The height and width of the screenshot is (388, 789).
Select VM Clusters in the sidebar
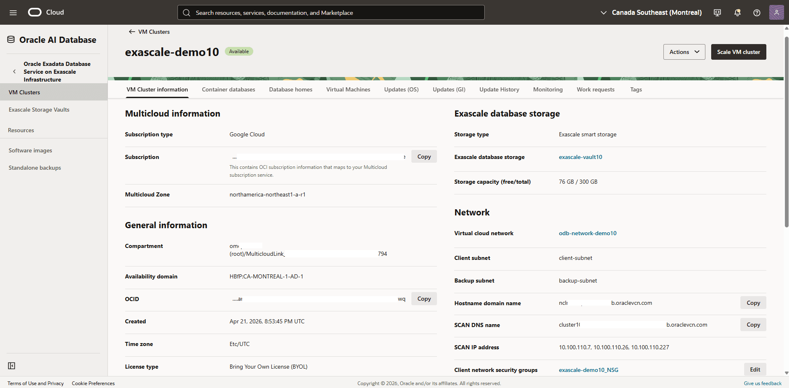click(54, 92)
